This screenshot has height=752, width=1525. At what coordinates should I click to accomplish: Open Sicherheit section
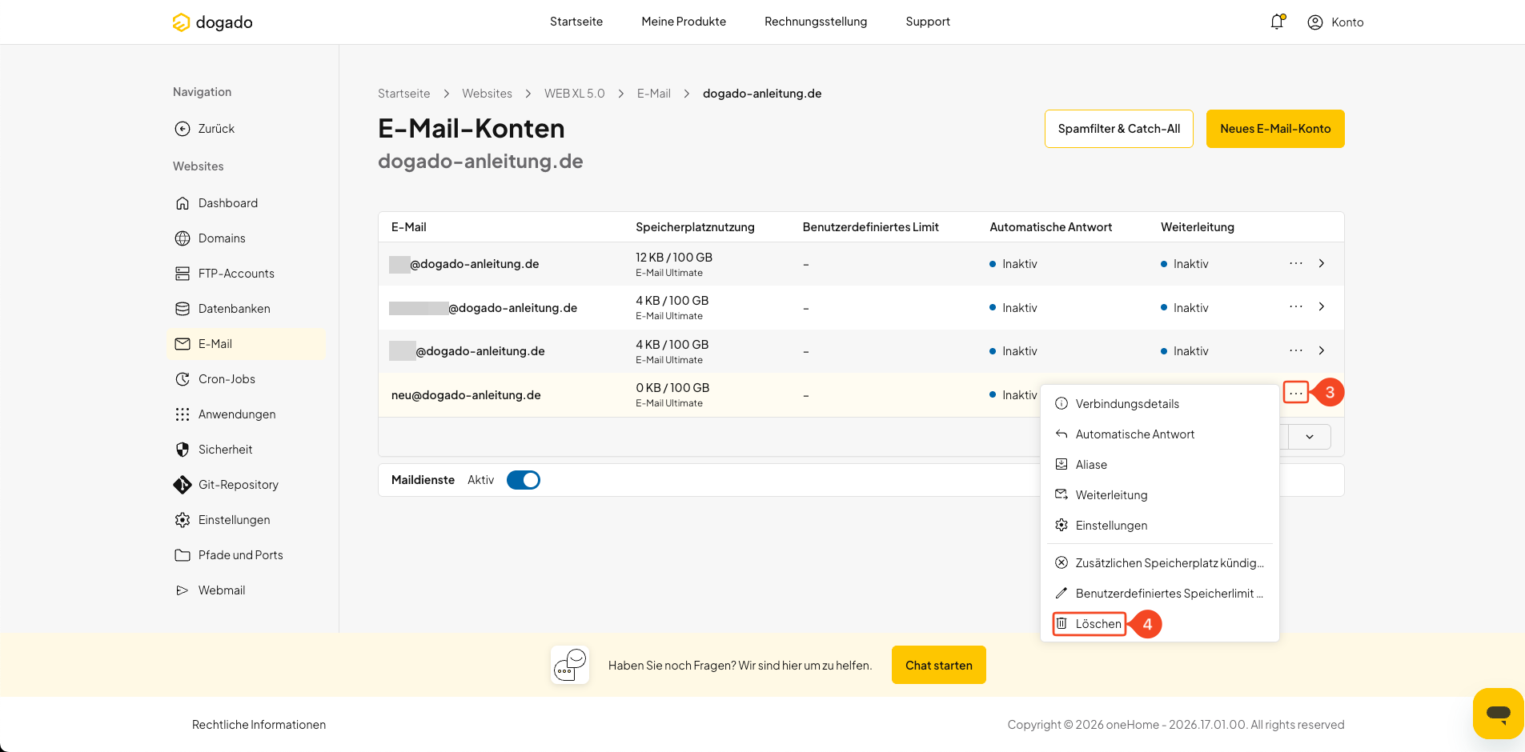pos(247,450)
